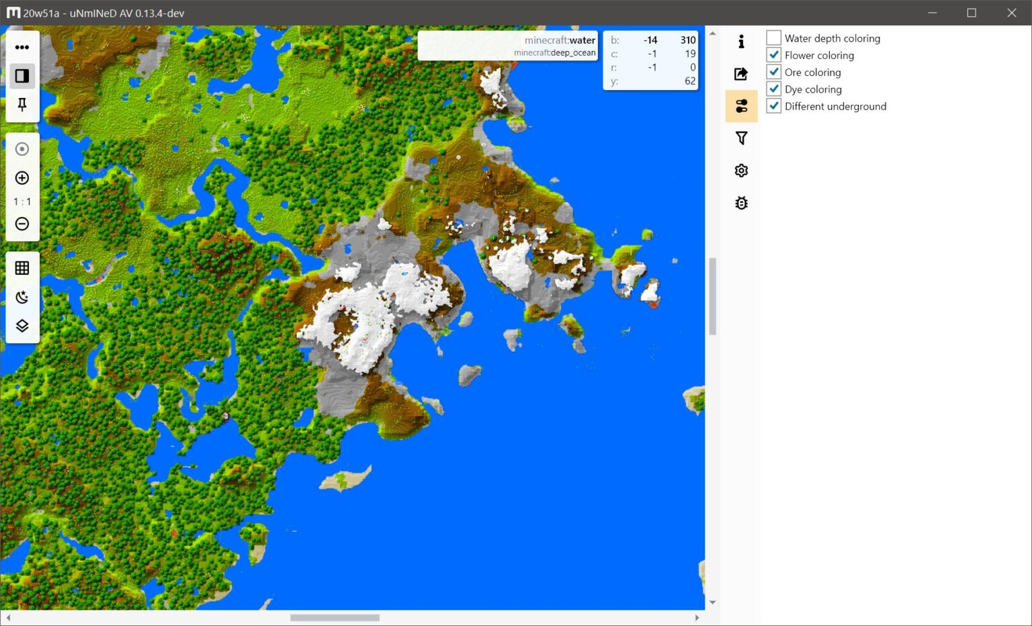Zoom in on the map
1032x626 pixels.
22,178
